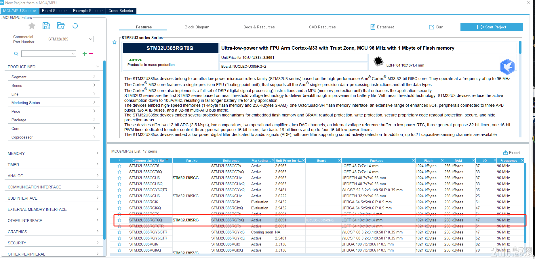Expand the MEMORY filter section
The image size is (535, 259).
click(x=98, y=153)
